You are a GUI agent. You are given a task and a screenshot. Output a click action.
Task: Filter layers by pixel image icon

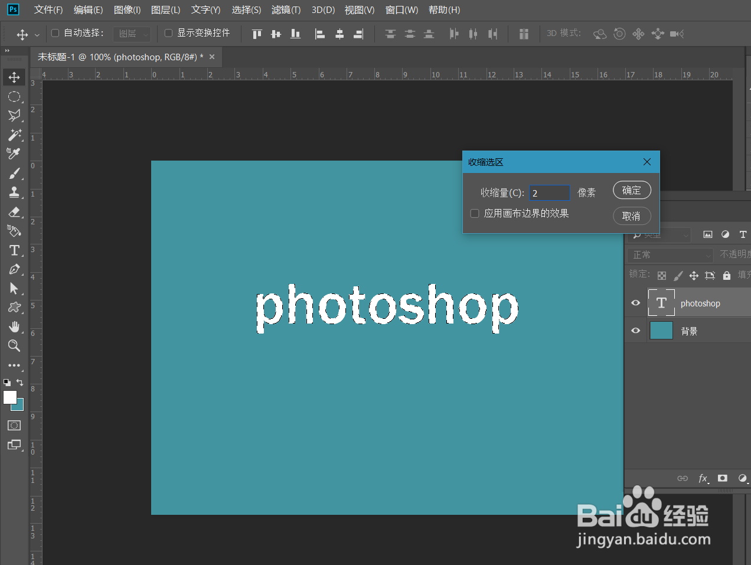click(x=708, y=234)
